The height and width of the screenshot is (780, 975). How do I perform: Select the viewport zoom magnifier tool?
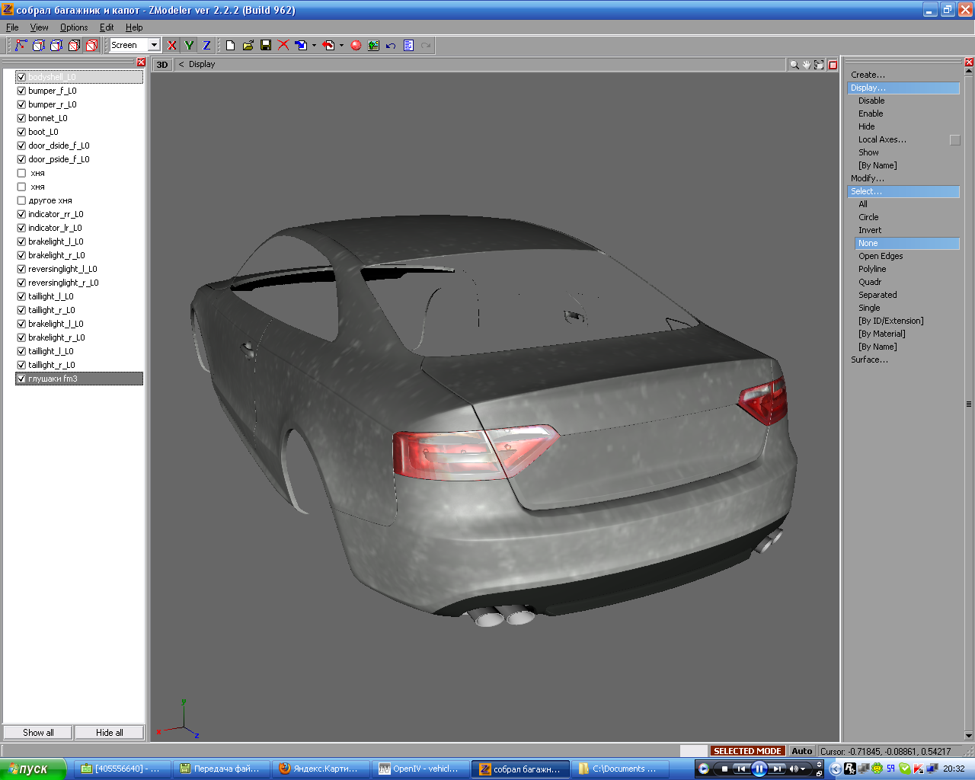tap(794, 65)
